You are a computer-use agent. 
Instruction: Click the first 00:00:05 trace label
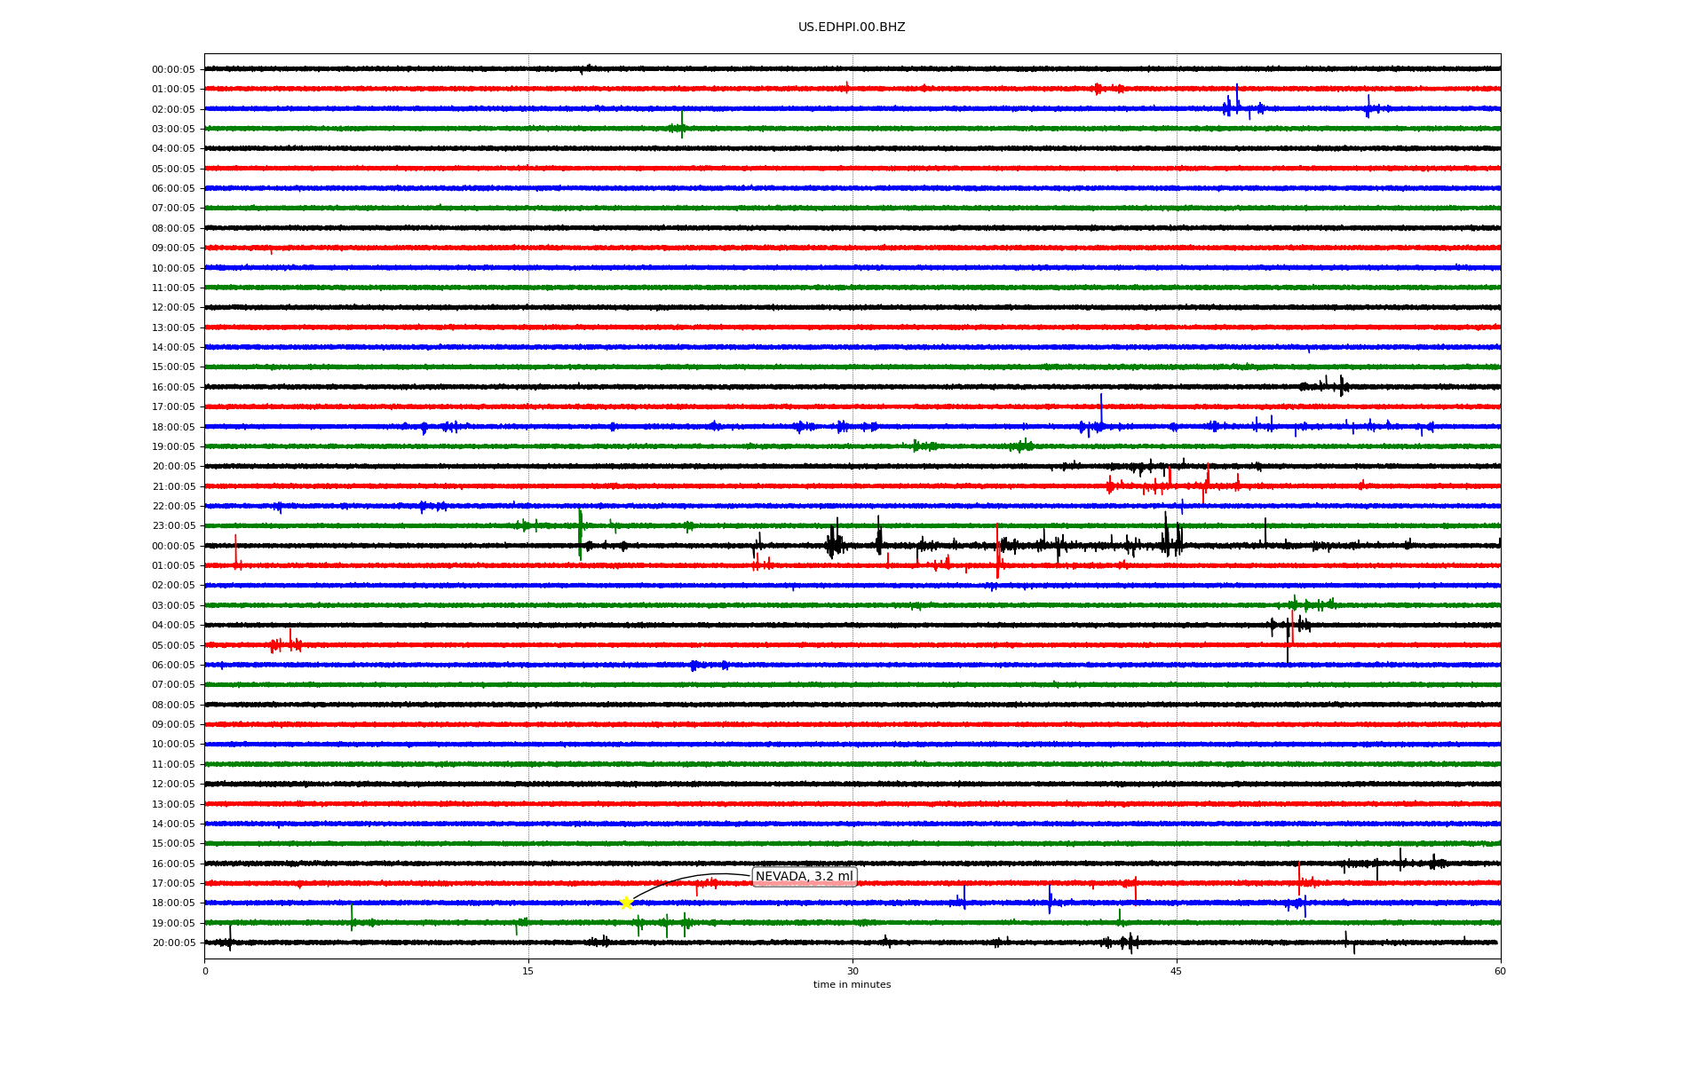(x=173, y=70)
